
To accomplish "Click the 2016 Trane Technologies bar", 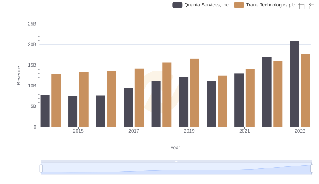I will pyautogui.click(x=112, y=99).
